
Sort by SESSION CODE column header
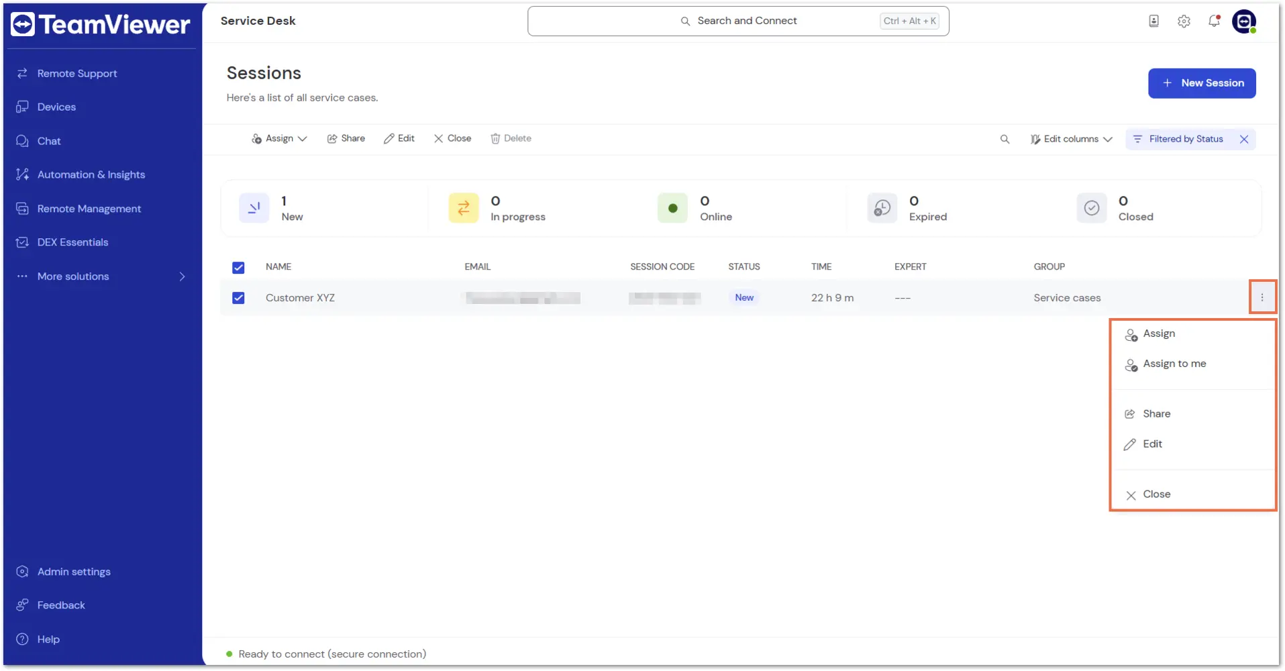pos(662,266)
